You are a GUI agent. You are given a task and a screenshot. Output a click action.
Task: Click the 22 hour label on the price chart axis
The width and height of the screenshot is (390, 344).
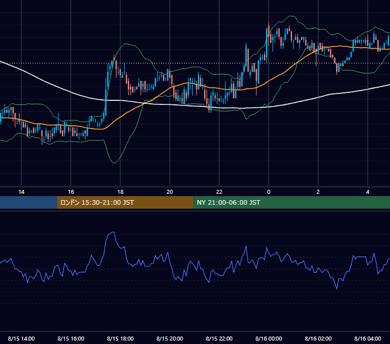[219, 192]
